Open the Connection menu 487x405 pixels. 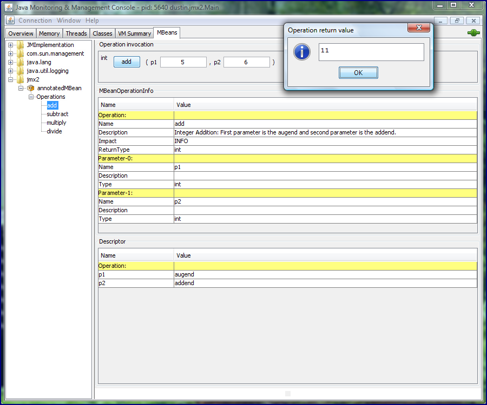pyautogui.click(x=35, y=21)
